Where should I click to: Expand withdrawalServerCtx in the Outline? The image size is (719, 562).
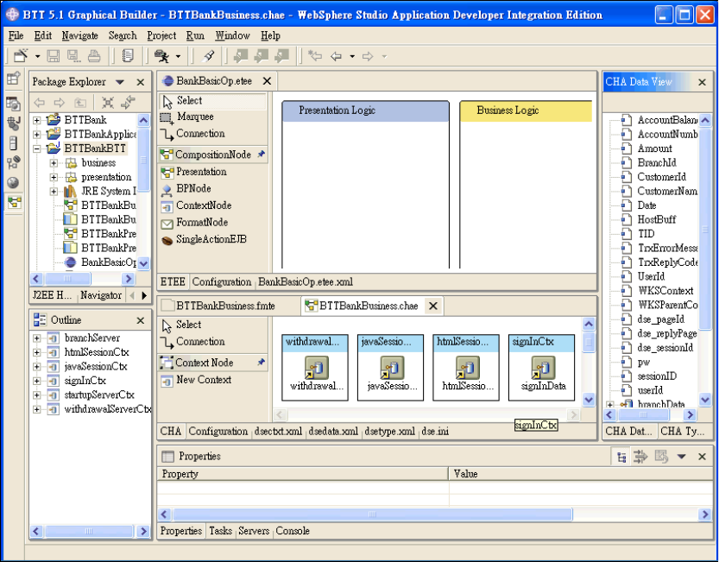(x=36, y=410)
